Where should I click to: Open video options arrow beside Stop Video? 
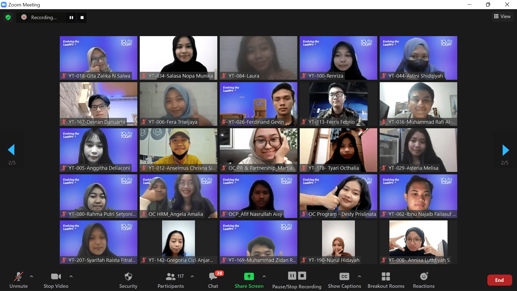click(x=71, y=276)
